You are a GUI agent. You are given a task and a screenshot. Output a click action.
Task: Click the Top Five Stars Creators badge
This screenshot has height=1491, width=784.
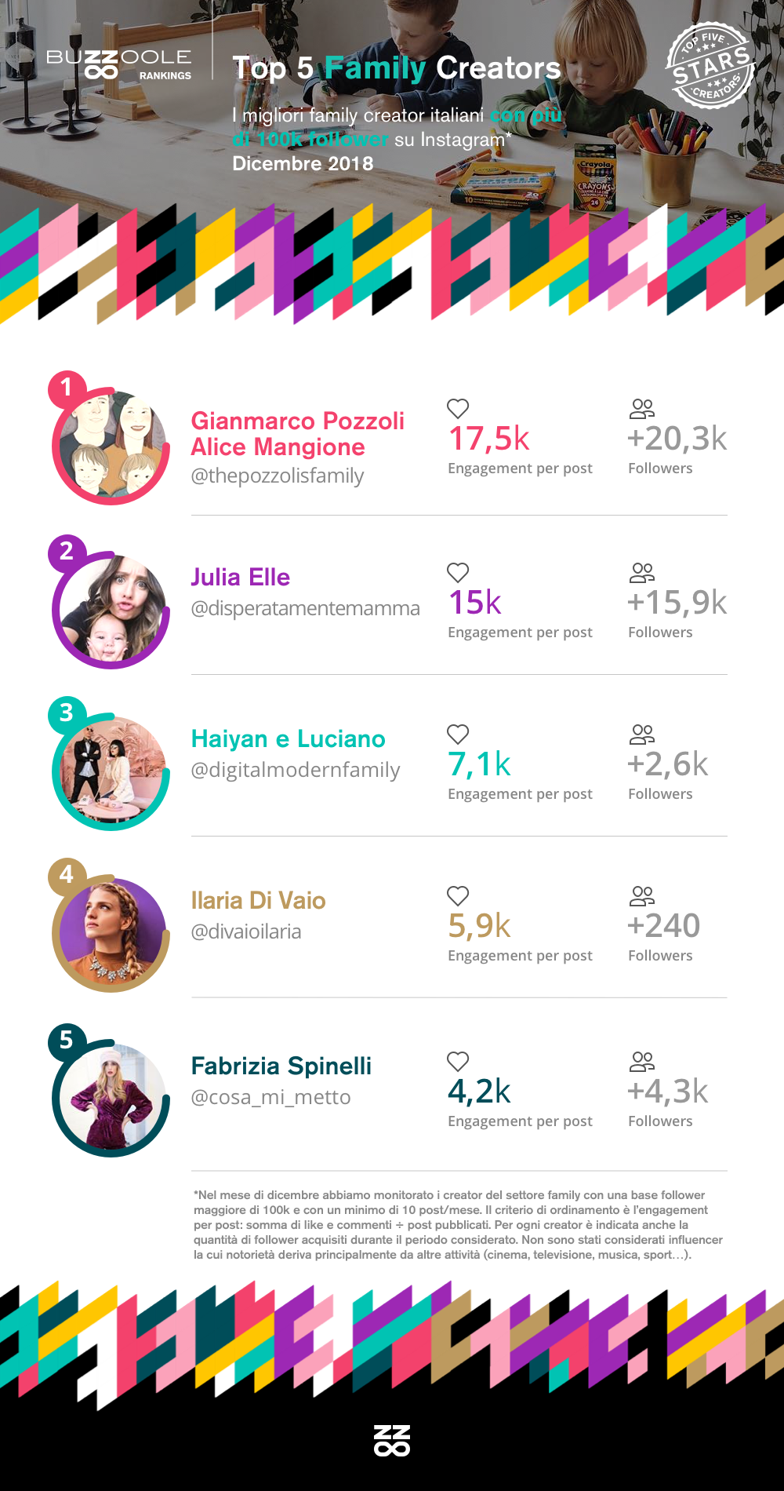[710, 65]
